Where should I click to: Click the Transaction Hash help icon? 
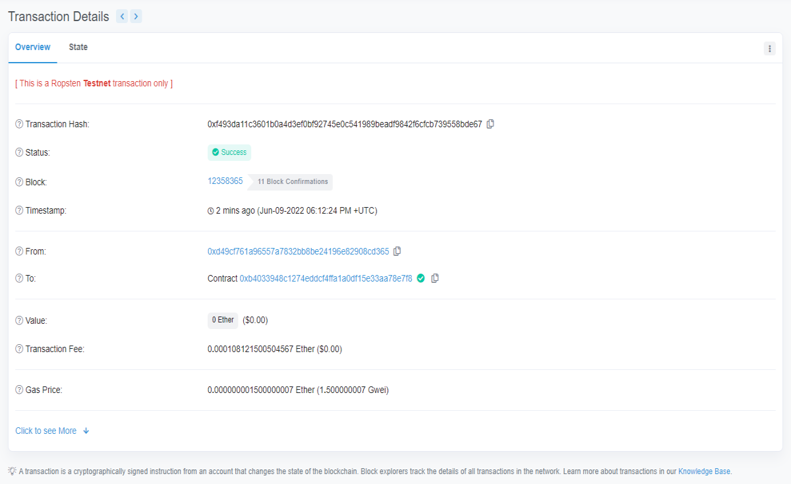point(19,124)
